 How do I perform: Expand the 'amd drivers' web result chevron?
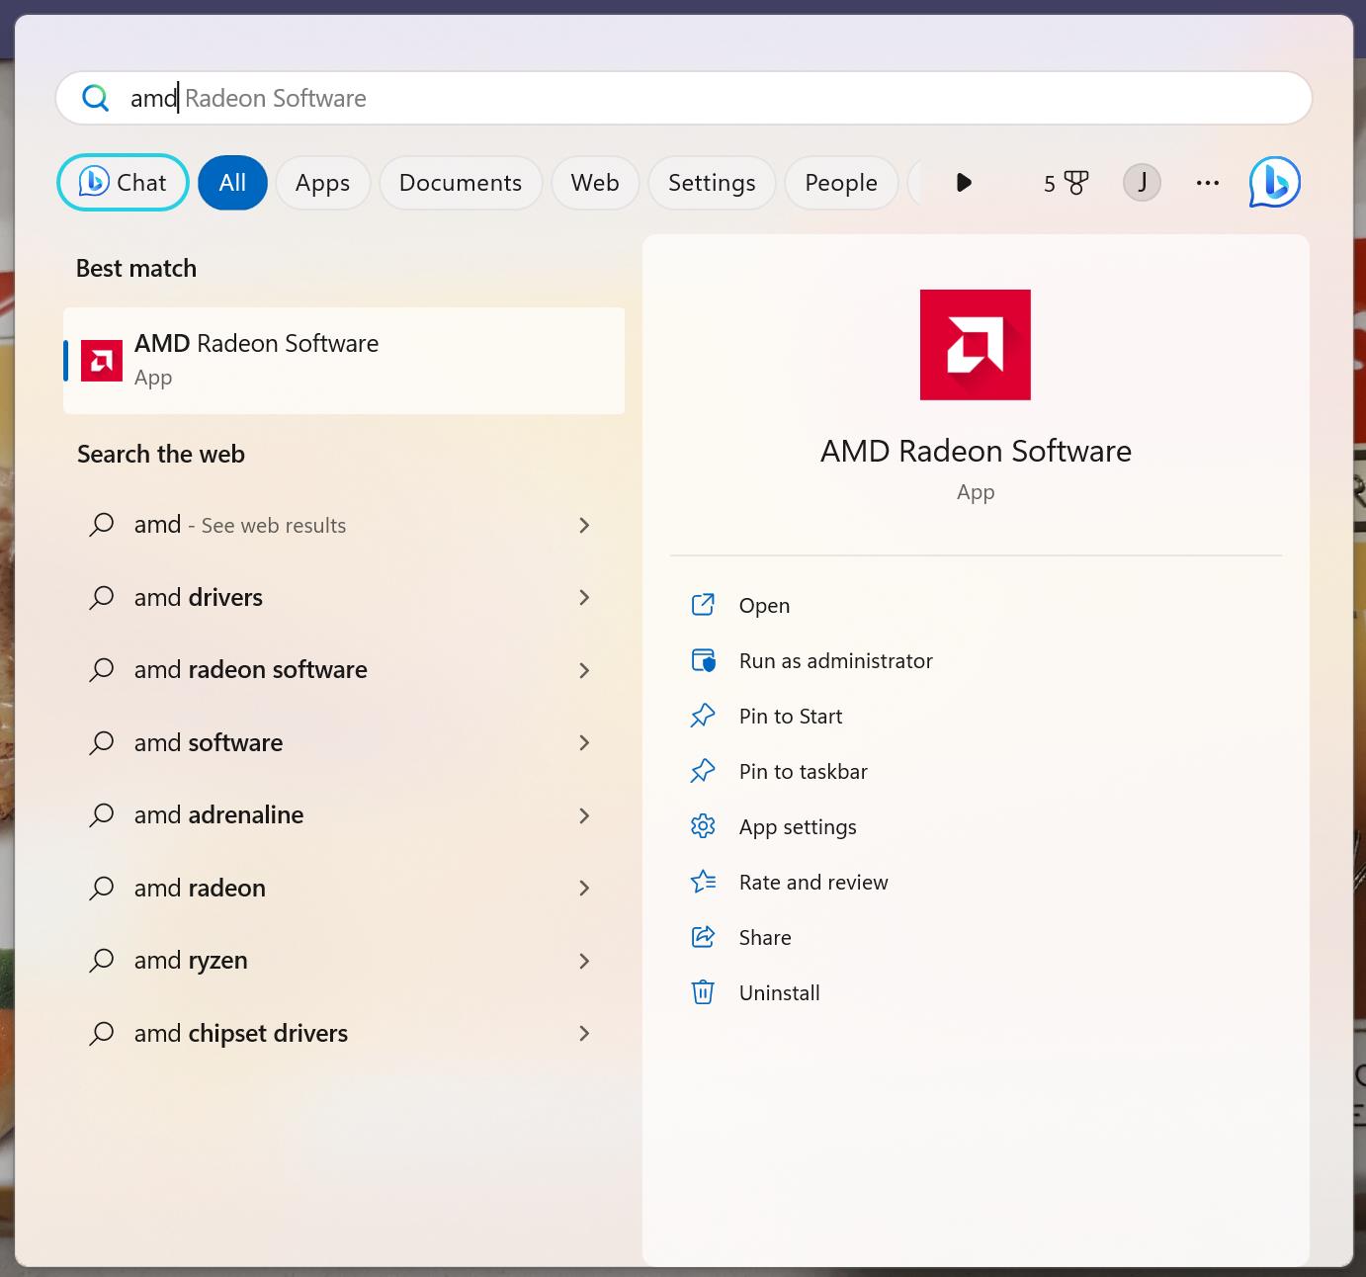click(584, 598)
